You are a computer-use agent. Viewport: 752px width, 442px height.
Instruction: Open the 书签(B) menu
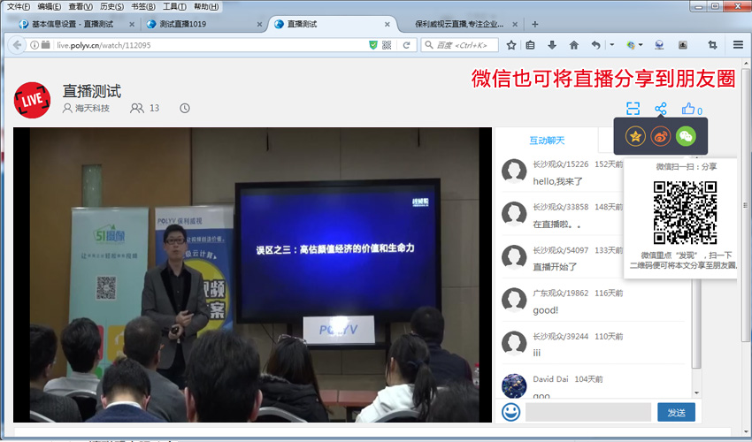pyautogui.click(x=143, y=6)
